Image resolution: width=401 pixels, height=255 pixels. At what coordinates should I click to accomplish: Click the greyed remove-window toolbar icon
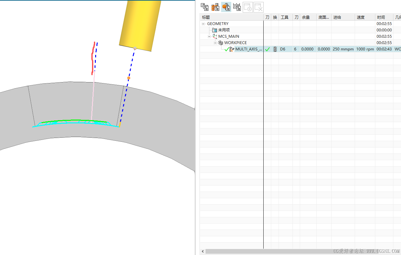click(259, 7)
